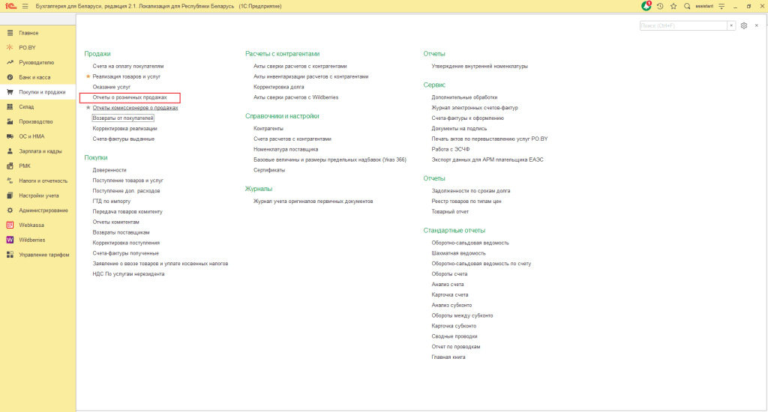Open the history clock icon
Screen dimensions: 768x412
660,6
